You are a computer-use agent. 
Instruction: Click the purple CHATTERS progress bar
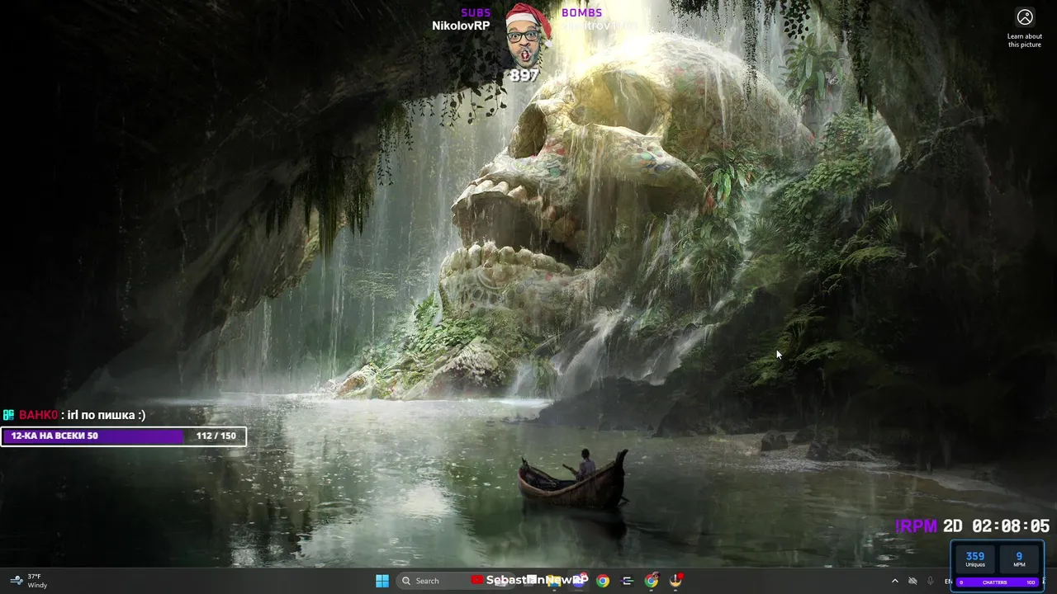[x=997, y=582]
